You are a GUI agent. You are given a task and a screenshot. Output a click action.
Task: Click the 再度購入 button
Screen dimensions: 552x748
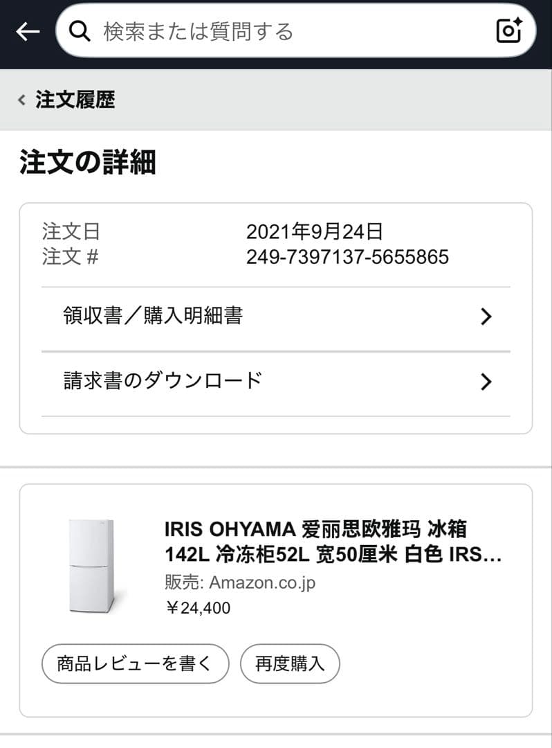290,664
